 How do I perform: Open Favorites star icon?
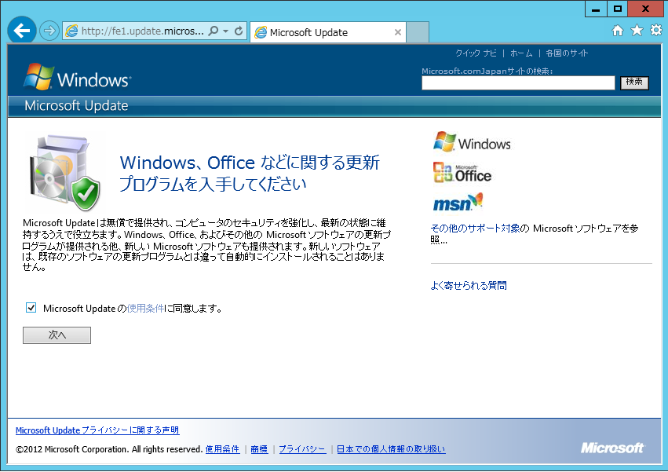(x=637, y=31)
